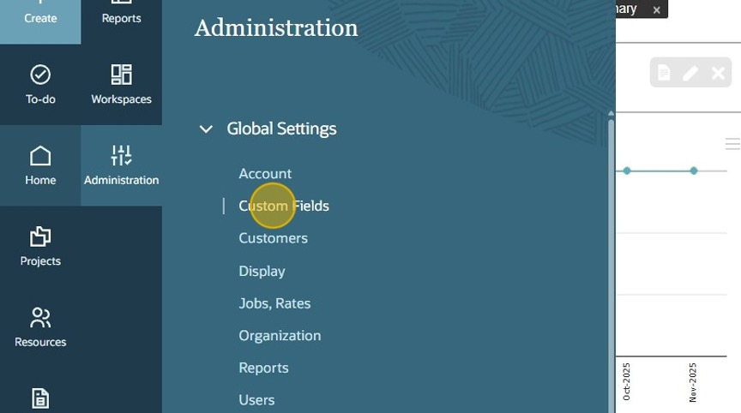
Task: Collapse the Global Settings section
Action: click(x=206, y=129)
